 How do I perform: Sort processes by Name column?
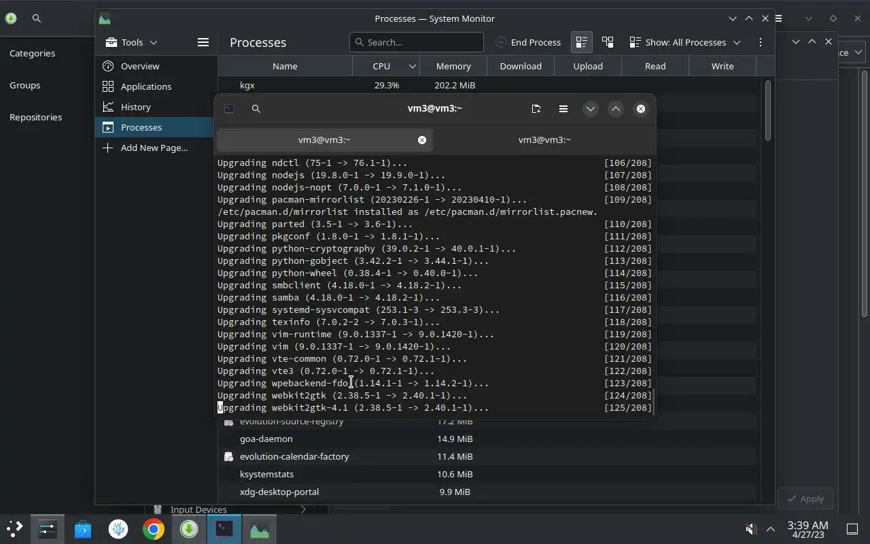[x=285, y=66]
